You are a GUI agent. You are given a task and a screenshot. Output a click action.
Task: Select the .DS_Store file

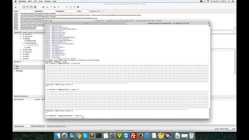19,71
